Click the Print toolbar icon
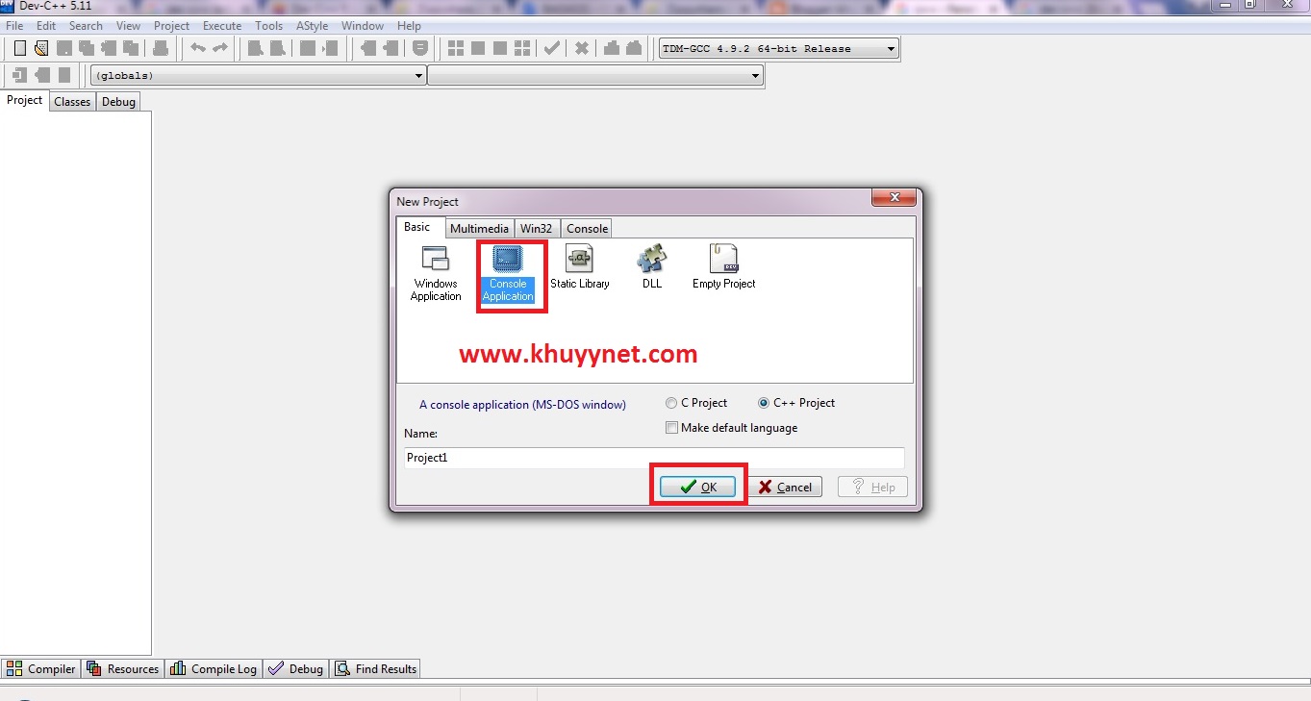The height and width of the screenshot is (701, 1311). click(x=161, y=48)
